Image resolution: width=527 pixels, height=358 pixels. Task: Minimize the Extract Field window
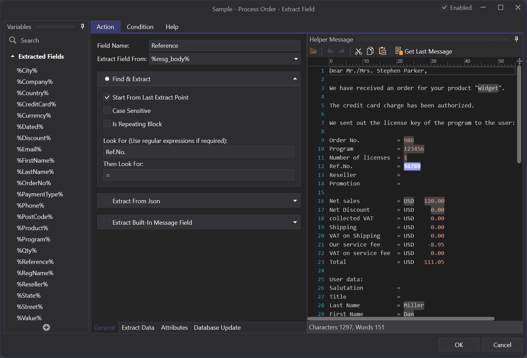(x=483, y=8)
